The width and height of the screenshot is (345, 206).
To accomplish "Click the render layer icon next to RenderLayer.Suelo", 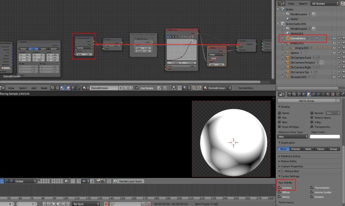I will pos(115,181).
